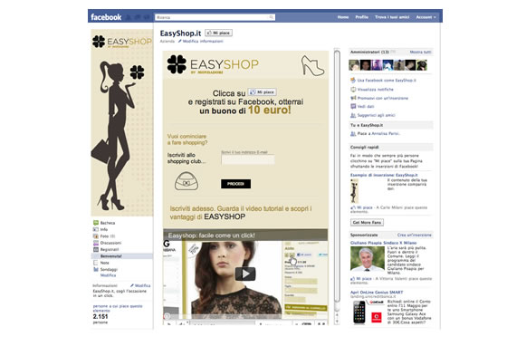Click Modifica link beside Informazioni
507x346 pixels.
[142, 286]
